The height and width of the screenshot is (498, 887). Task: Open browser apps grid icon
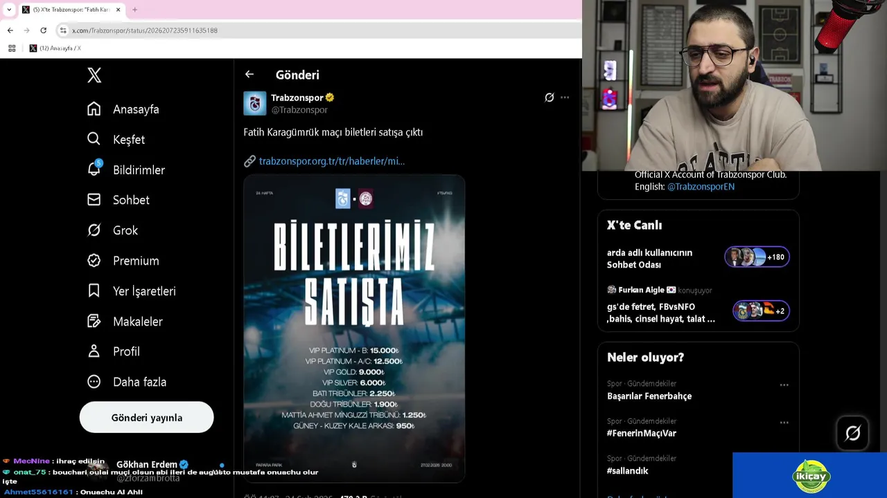coord(12,48)
